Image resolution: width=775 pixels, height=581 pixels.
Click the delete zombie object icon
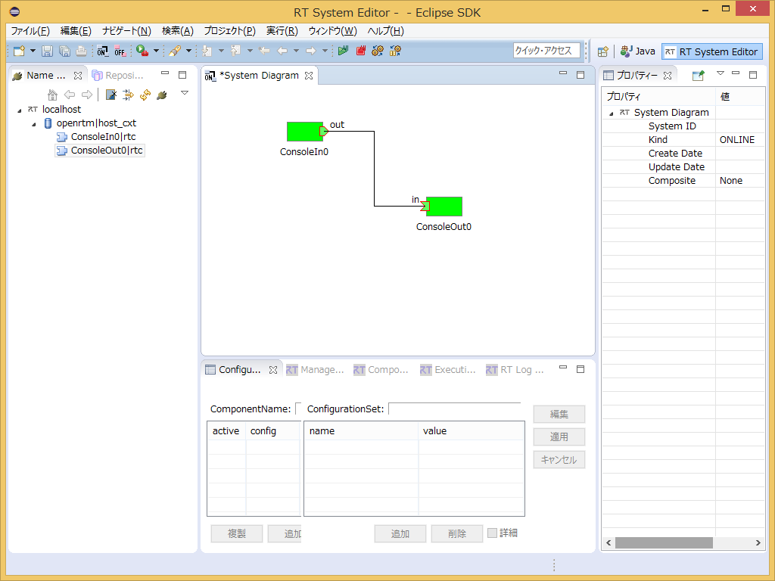pos(111,95)
